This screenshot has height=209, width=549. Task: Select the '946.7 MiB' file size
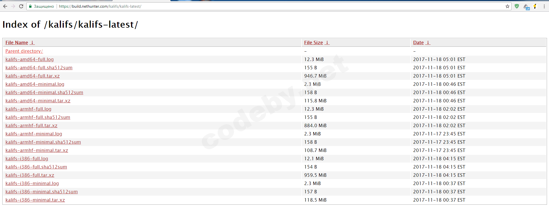click(315, 76)
